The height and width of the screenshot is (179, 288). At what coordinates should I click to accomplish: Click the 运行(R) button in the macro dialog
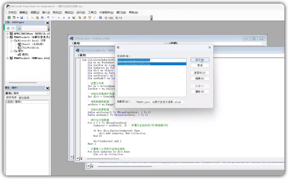click(x=200, y=60)
